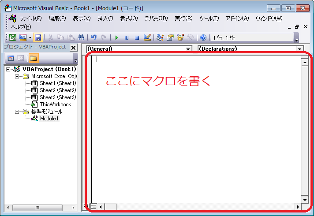
Task: Switch to Full Module View button
Action: point(93,207)
